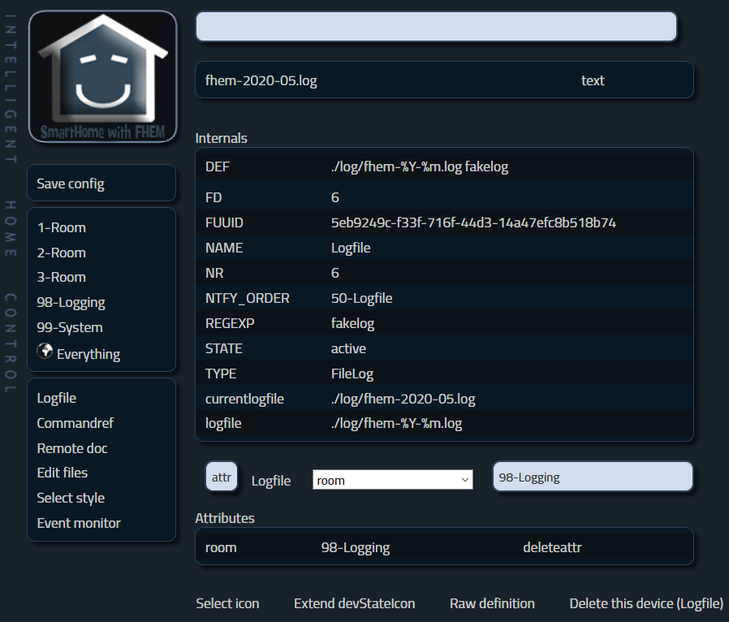Click the FHEM command input field
Screen dimensions: 729x622
click(x=436, y=26)
